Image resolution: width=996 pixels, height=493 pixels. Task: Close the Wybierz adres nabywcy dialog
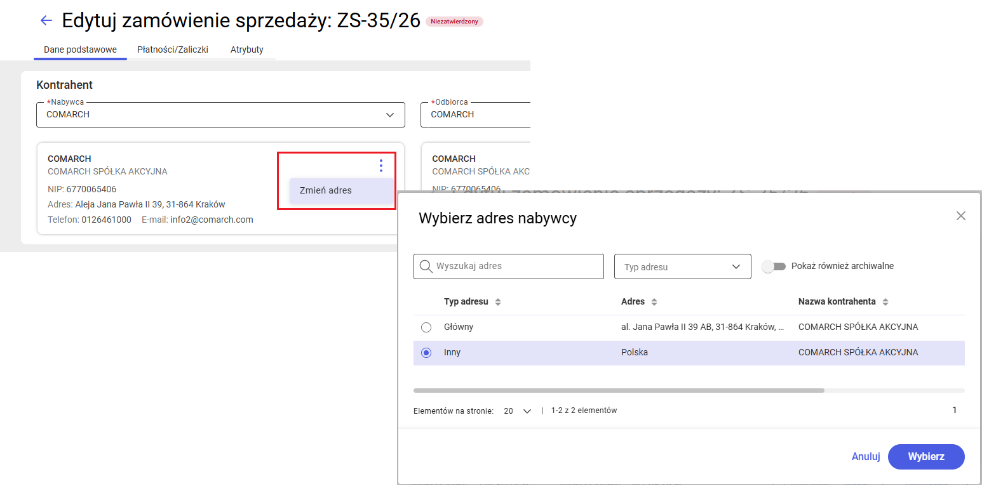(961, 216)
